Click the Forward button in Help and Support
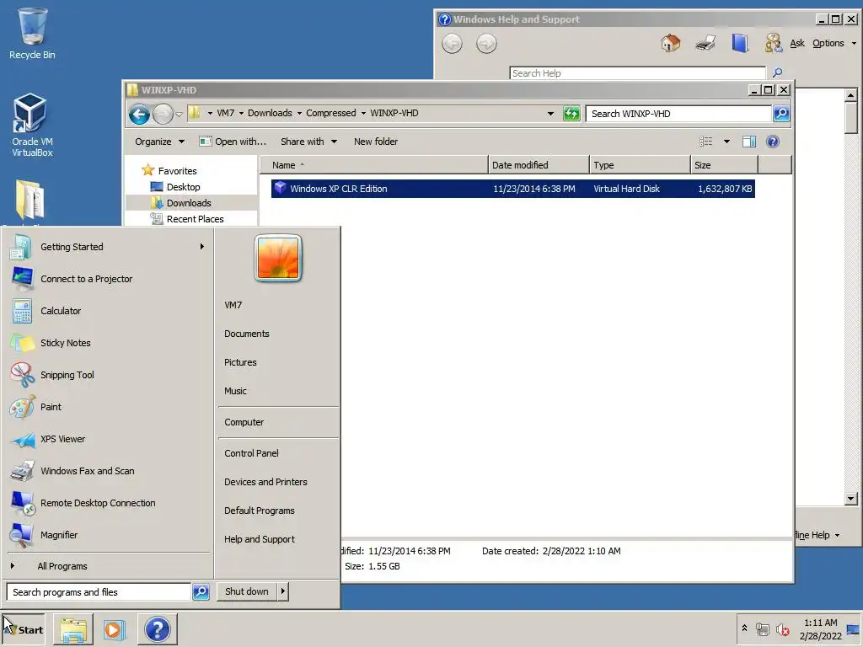 coord(486,44)
